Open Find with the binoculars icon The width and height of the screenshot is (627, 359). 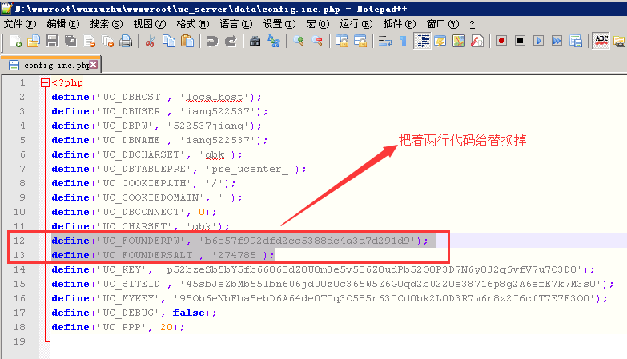[x=255, y=41]
